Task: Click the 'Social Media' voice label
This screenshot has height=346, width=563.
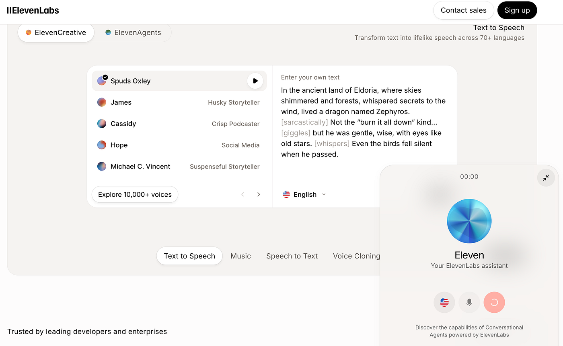Action: 240,145
